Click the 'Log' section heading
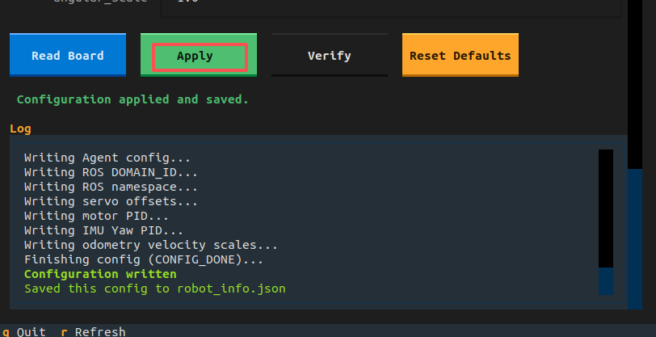656x337 pixels. (20, 128)
